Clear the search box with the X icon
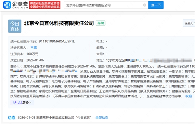 pos(145,5)
